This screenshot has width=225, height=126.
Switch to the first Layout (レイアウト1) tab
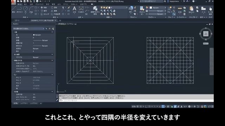24,103
